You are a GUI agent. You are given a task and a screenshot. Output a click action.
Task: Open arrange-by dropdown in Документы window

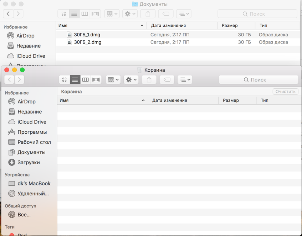[112, 14]
